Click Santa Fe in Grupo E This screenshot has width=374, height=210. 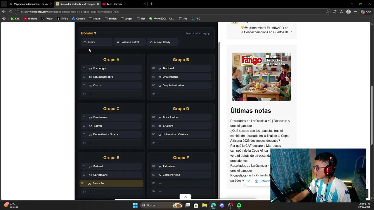click(111, 183)
